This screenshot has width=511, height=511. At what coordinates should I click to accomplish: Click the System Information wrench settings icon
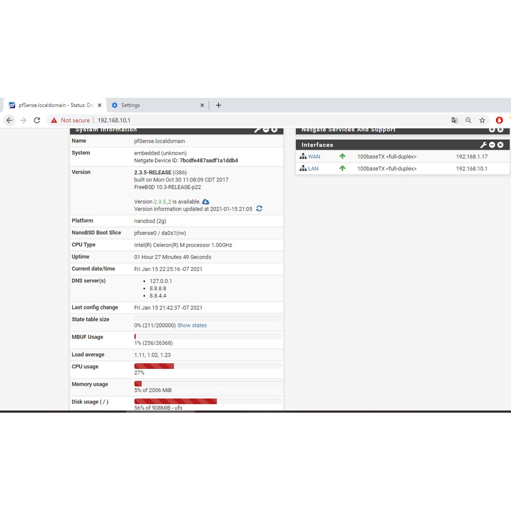pos(257,130)
